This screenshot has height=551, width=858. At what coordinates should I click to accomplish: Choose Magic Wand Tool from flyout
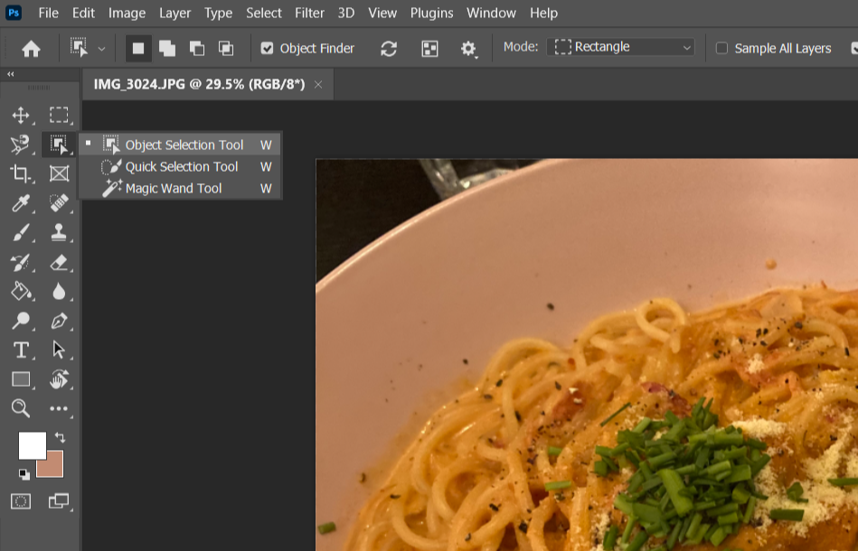(x=180, y=189)
